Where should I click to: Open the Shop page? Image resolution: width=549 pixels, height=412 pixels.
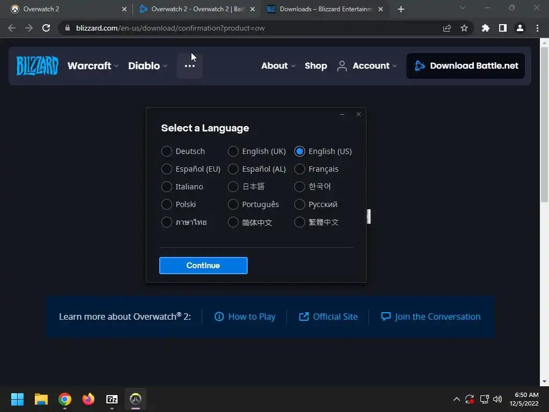pyautogui.click(x=316, y=66)
